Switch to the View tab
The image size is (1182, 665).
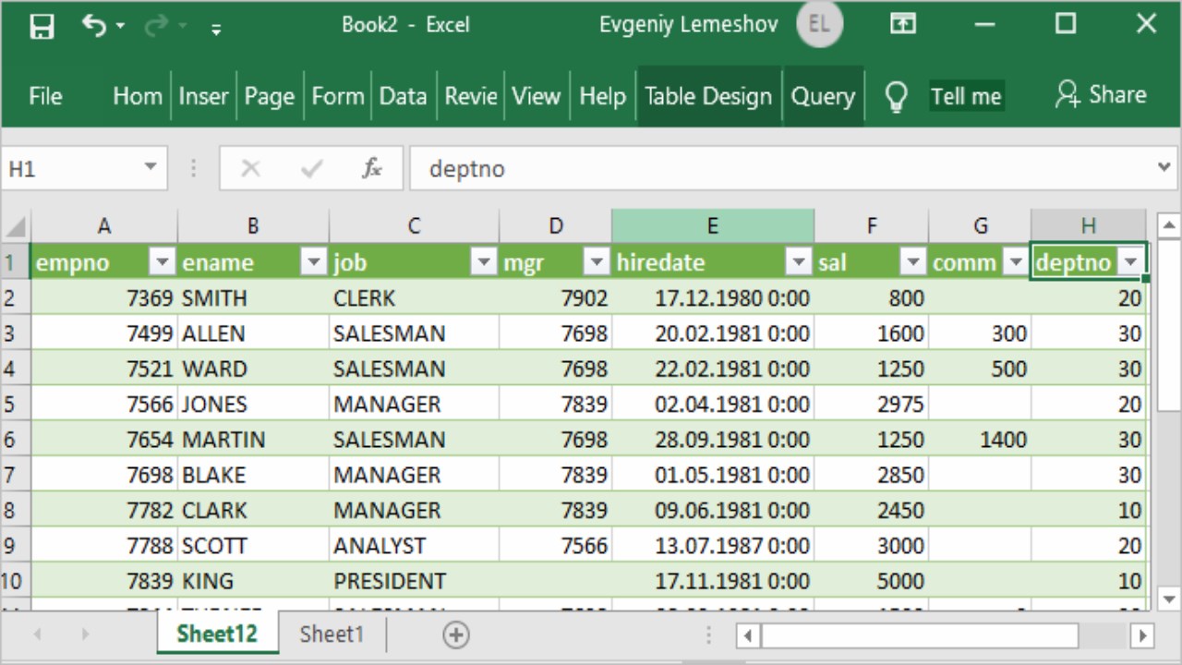(537, 96)
